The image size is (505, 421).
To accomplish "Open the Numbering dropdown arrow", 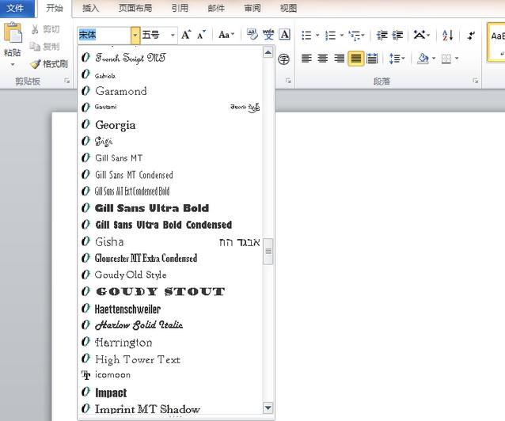I will (x=342, y=35).
